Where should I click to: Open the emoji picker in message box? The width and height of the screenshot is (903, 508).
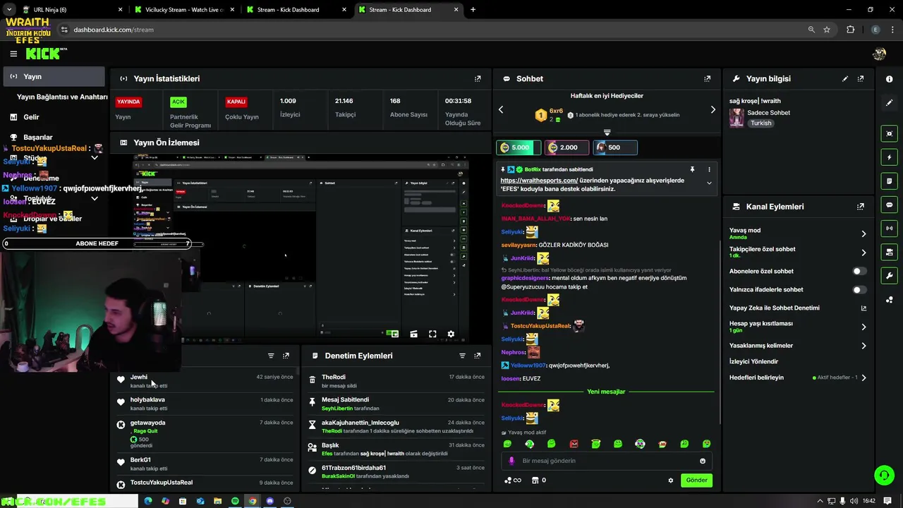[x=703, y=461]
